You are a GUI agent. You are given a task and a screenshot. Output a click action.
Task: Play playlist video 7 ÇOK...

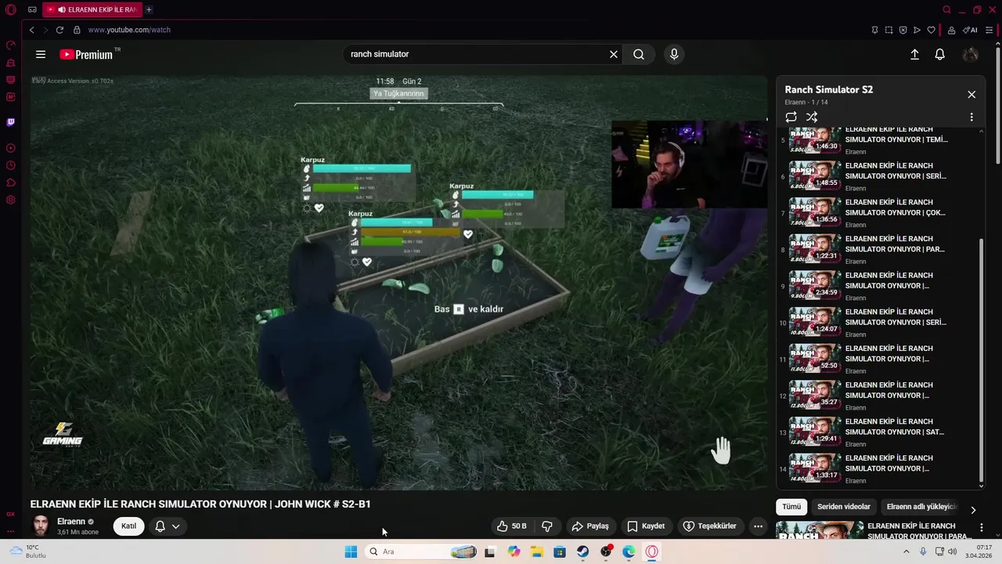pyautogui.click(x=880, y=213)
